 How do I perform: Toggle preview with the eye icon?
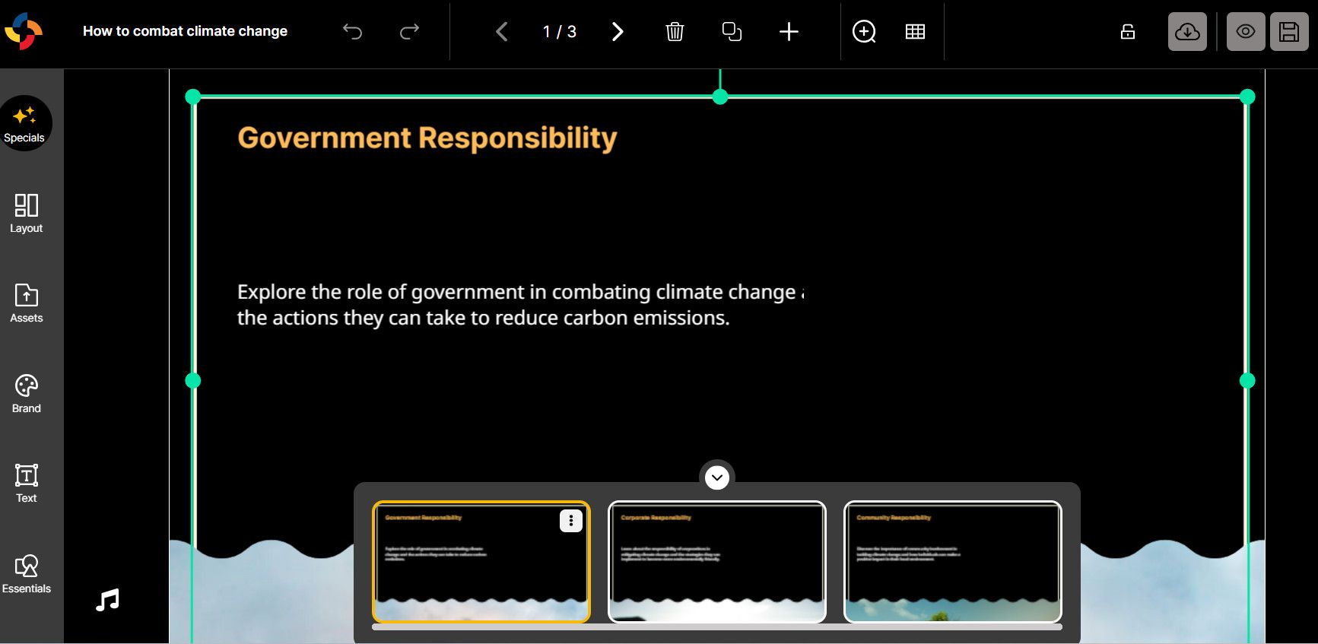point(1245,31)
